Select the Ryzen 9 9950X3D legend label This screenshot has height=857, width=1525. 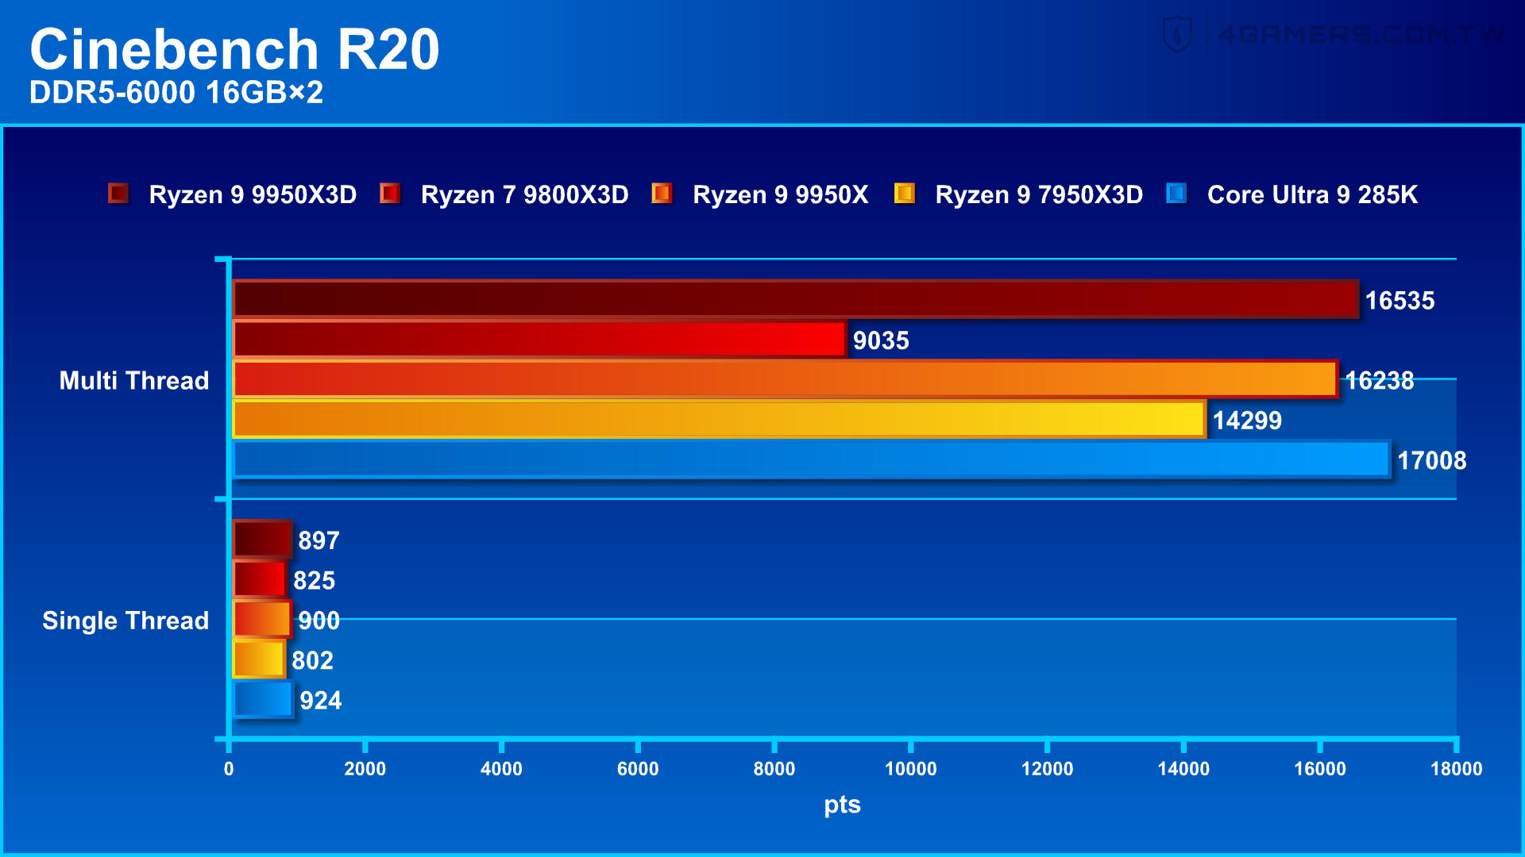253,194
